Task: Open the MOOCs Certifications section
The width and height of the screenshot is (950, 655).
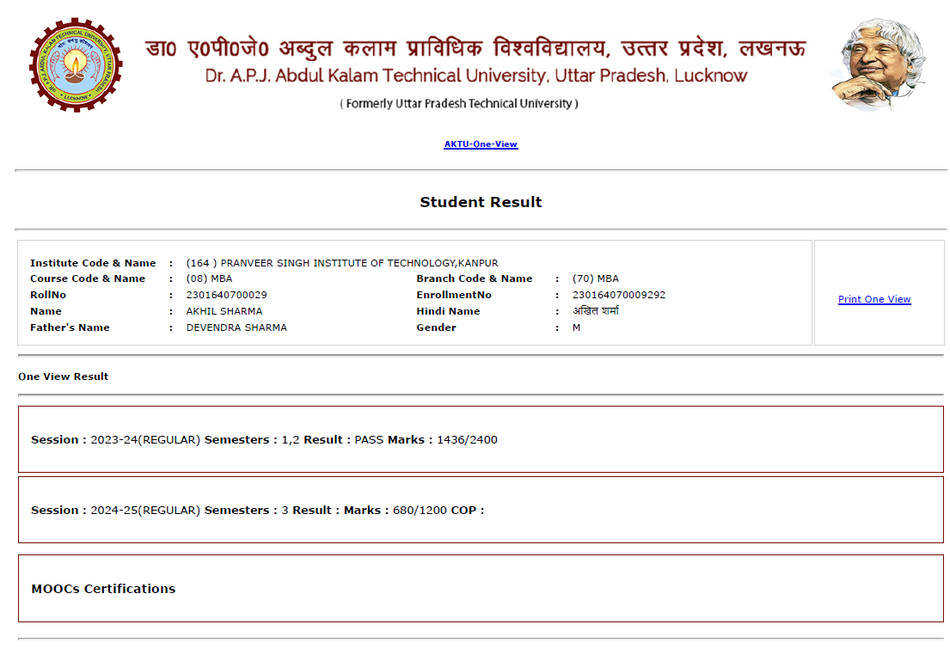Action: (x=103, y=589)
